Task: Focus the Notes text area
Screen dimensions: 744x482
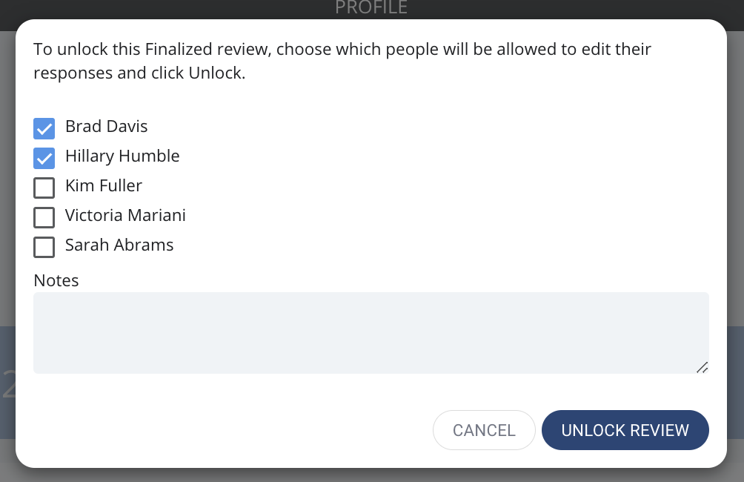Action: 371,333
